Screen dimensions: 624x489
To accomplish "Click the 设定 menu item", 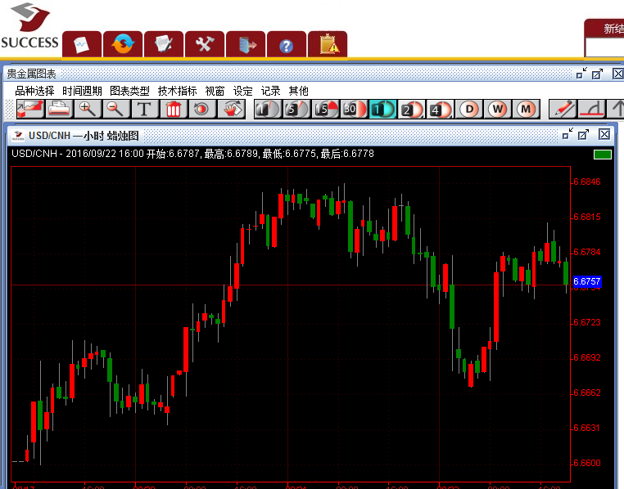I will point(243,91).
